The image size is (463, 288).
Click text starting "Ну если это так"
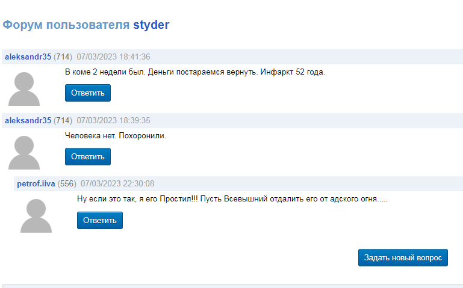(x=232, y=199)
